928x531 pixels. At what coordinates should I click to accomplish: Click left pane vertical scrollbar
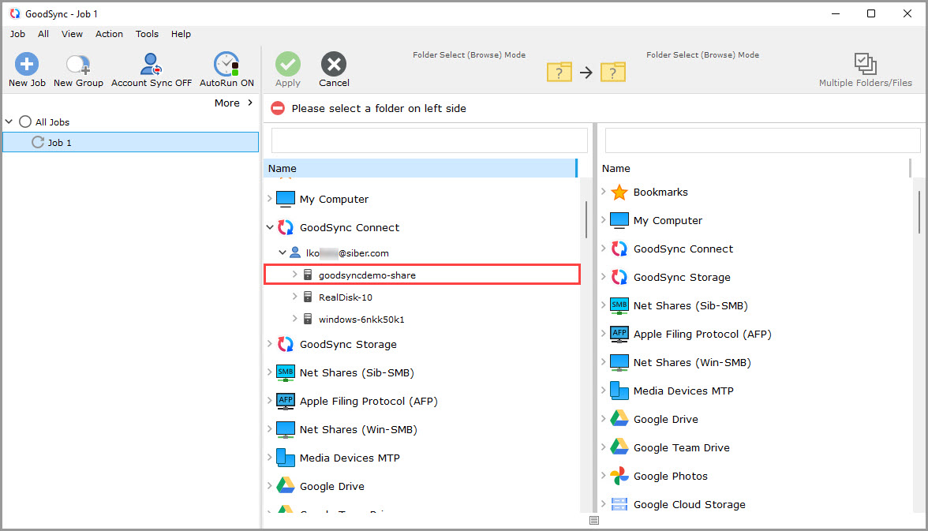coord(586,219)
